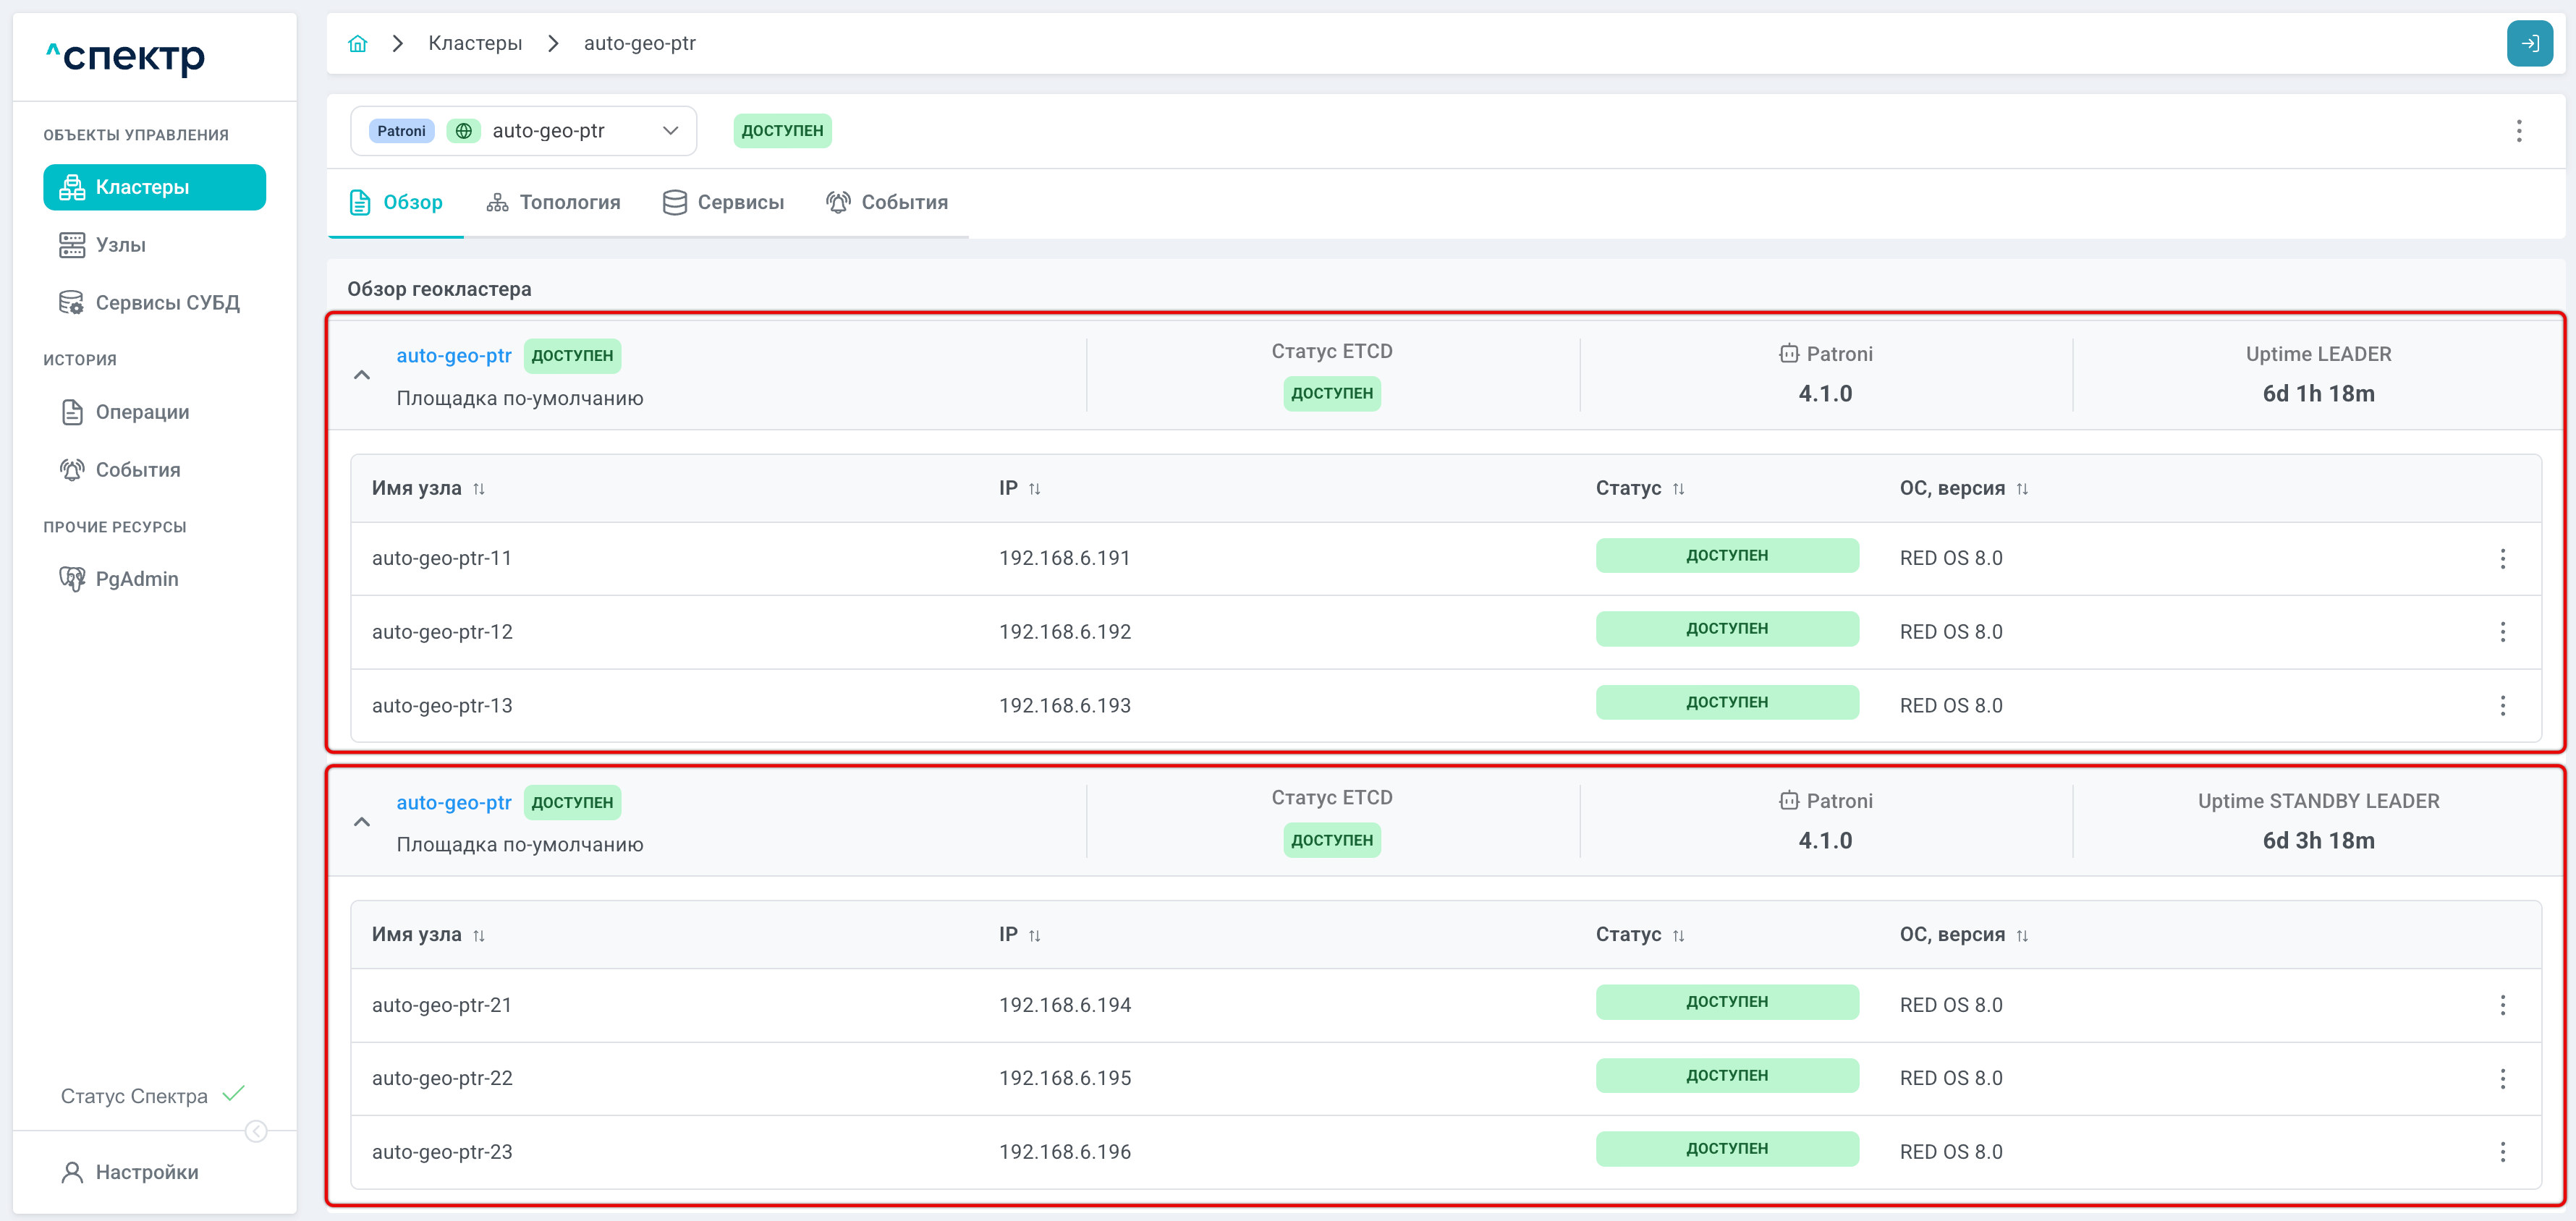Click node name auto-geo-ptr-21
Screen dimensions: 2576x1221
[442, 1005]
